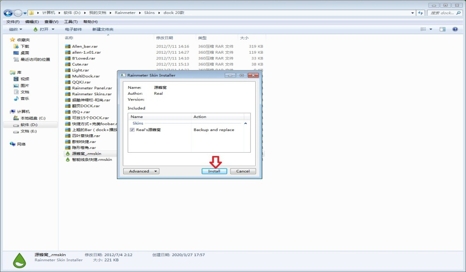Image resolution: width=466 pixels, height=272 pixels.
Task: Select 收藏夹 in navigation pane
Action: pos(23,40)
